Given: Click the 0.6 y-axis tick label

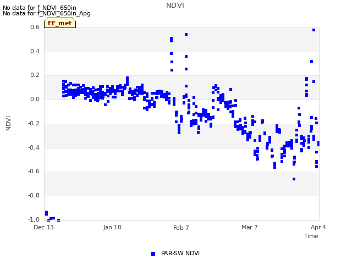Looking at the screenshot, I should pos(35,27).
